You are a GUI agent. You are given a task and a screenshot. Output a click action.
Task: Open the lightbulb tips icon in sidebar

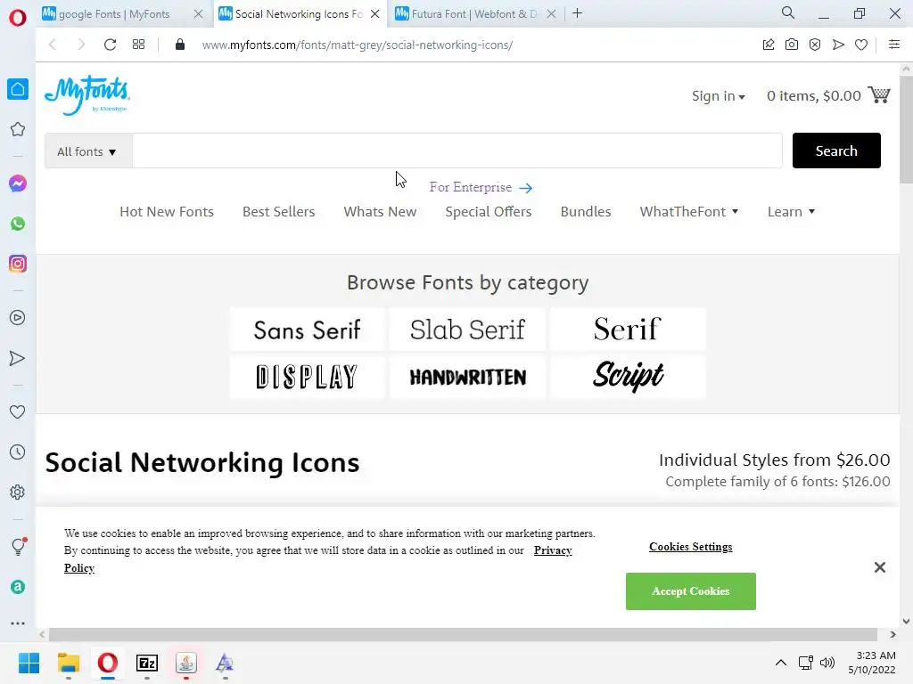(18, 546)
